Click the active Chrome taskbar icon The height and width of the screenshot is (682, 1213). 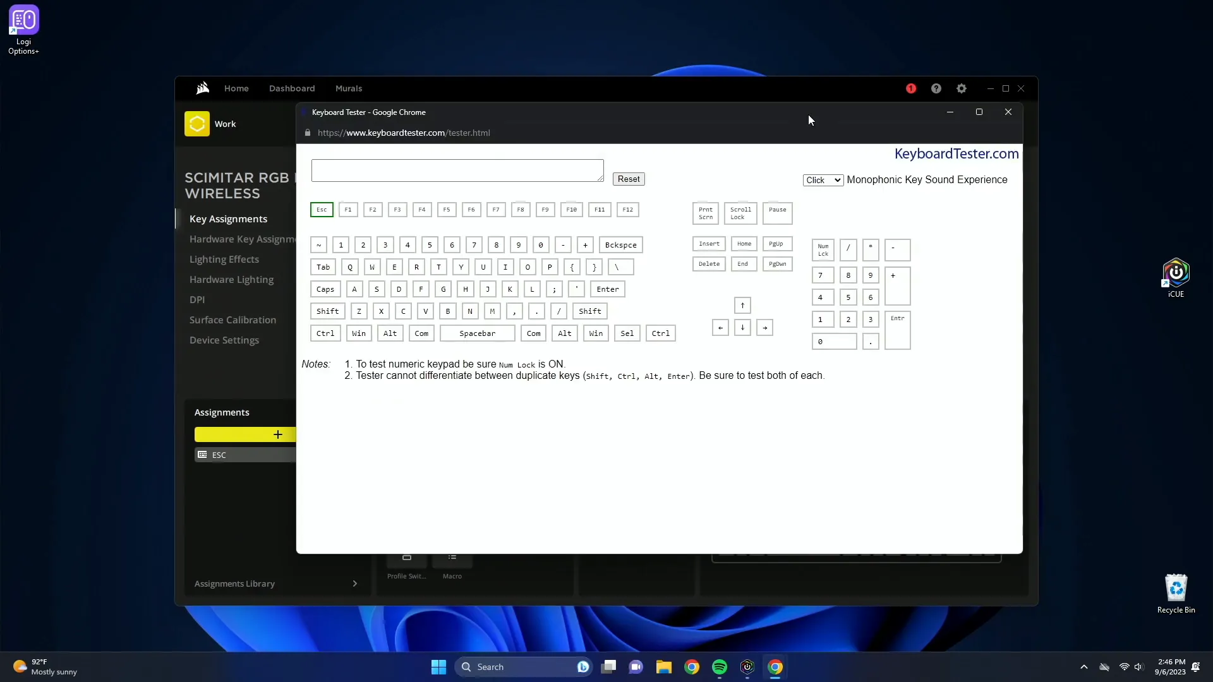click(x=775, y=667)
